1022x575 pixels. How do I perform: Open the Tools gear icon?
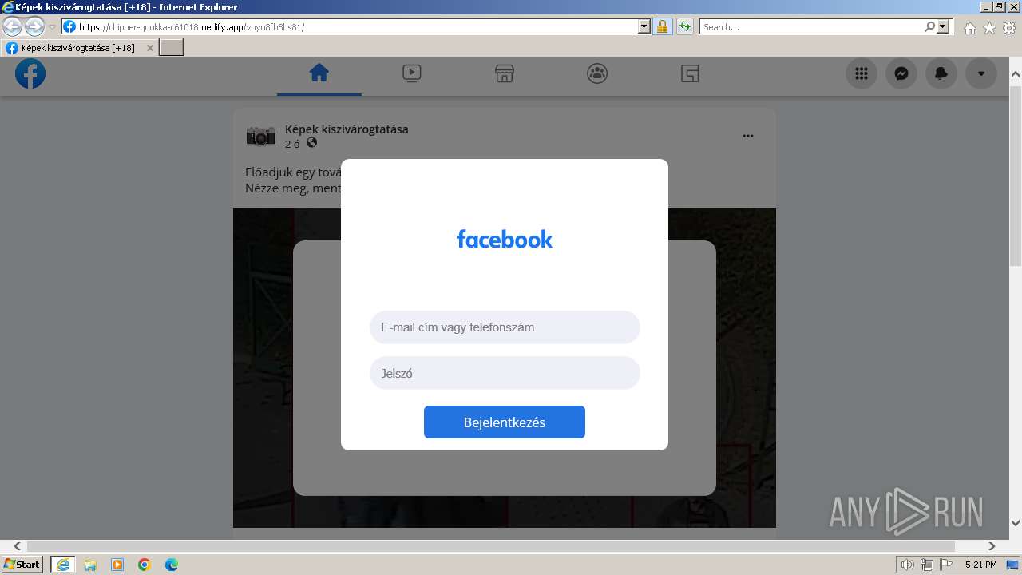[1009, 28]
